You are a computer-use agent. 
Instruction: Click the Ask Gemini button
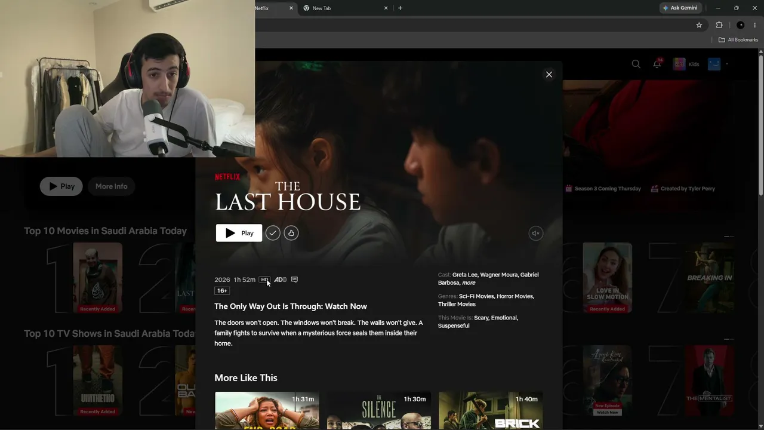coord(680,8)
